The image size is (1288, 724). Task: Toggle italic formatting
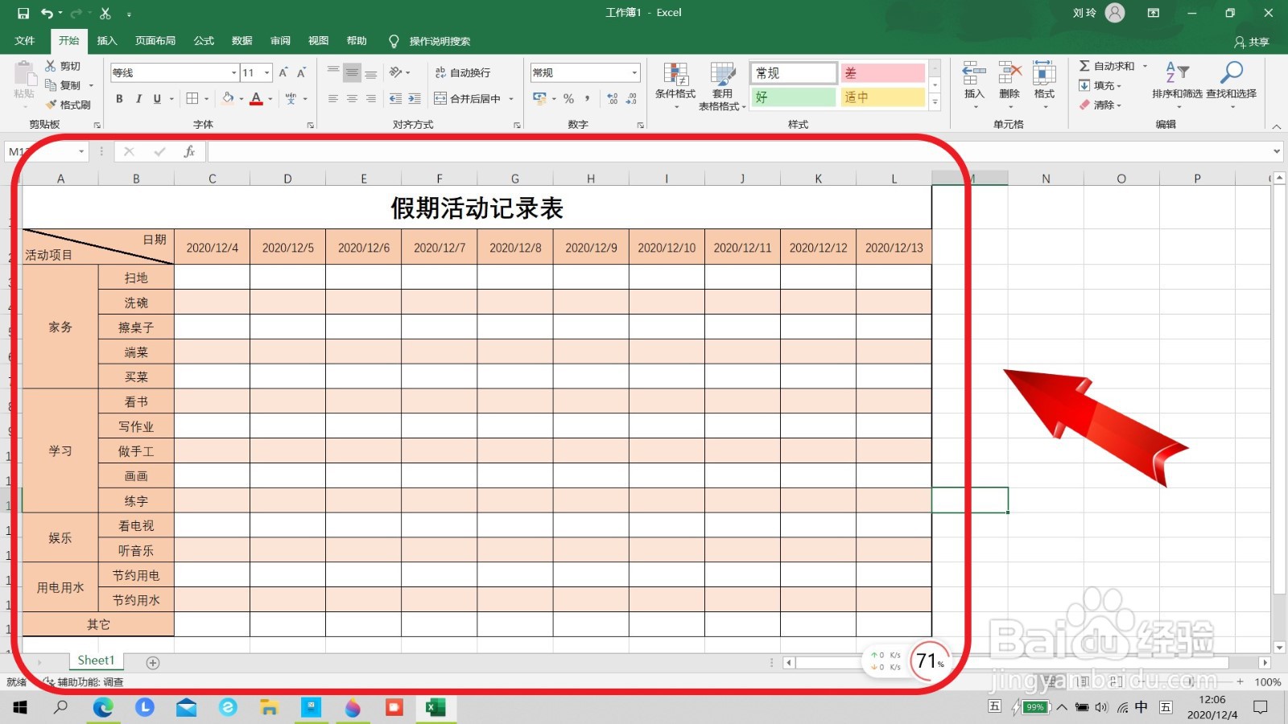click(138, 98)
